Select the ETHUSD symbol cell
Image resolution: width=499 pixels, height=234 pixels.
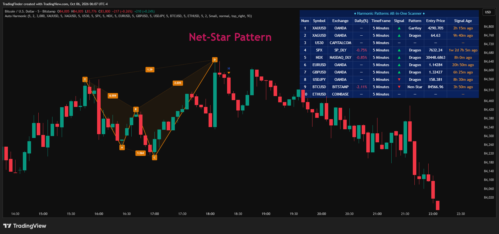coord(319,94)
